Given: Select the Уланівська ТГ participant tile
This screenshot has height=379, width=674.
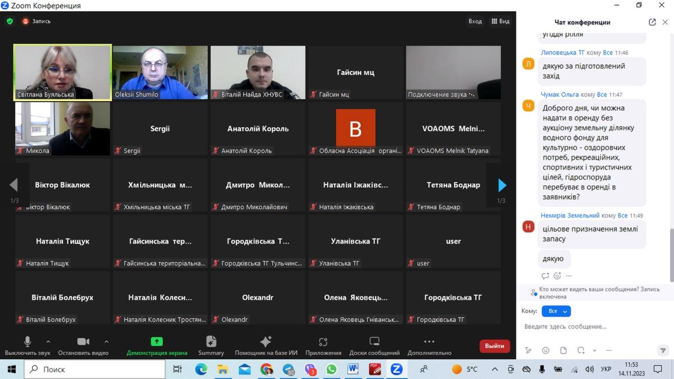Looking at the screenshot, I should pos(356,241).
